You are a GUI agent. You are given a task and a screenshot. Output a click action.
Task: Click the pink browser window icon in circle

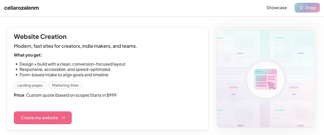(x=266, y=79)
